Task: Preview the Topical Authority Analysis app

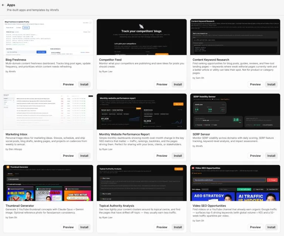Action: pyautogui.click(x=162, y=227)
